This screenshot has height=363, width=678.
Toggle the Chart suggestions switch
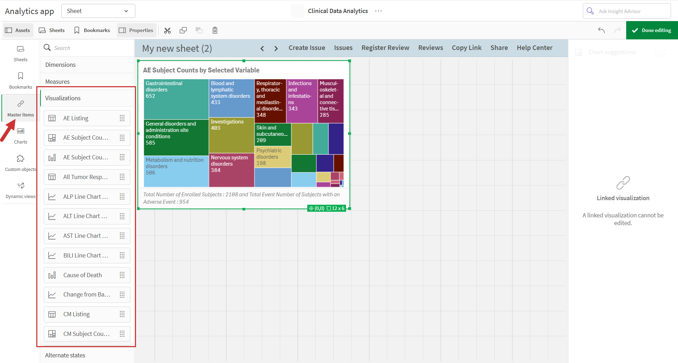pyautogui.click(x=664, y=52)
